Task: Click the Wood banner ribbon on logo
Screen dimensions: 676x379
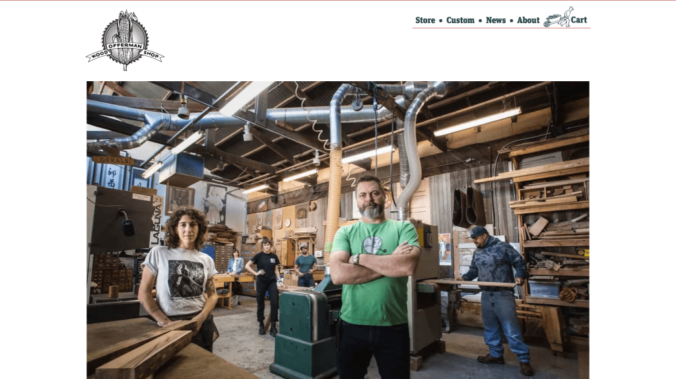Action: (x=98, y=55)
